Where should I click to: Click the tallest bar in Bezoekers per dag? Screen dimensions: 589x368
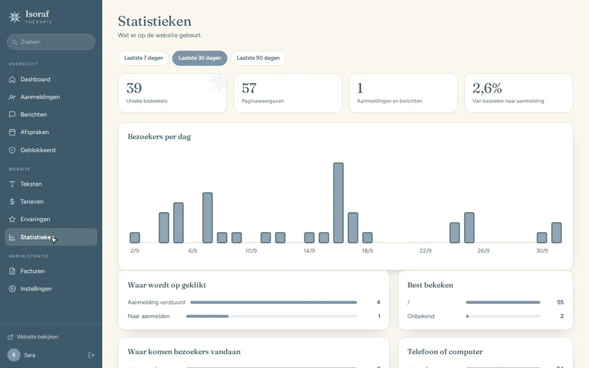tap(338, 203)
